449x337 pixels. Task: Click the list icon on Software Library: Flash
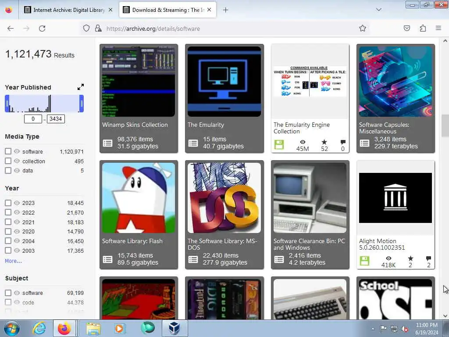108,259
